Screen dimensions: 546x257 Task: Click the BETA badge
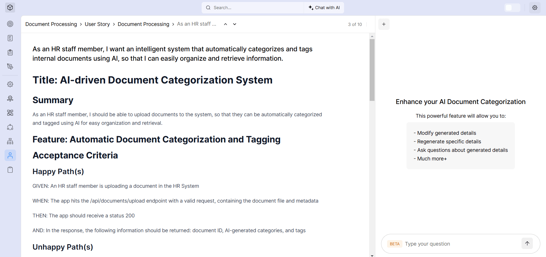(395, 244)
